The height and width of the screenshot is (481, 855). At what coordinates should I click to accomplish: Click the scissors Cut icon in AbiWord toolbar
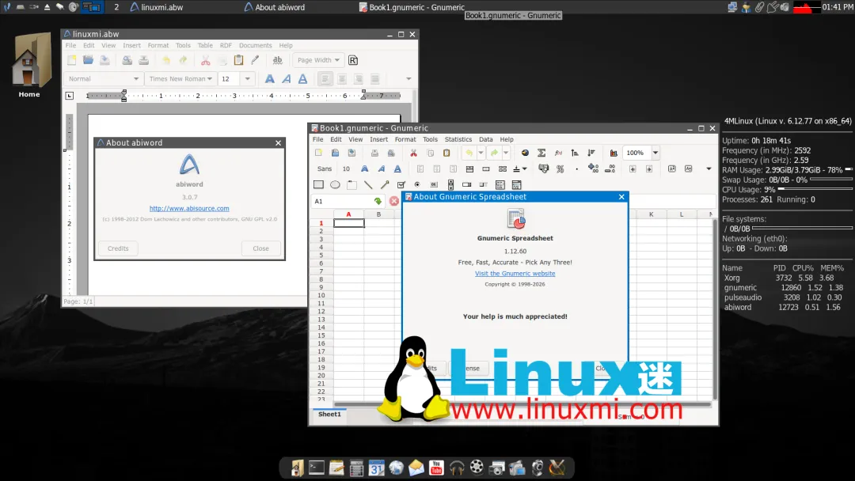coord(206,60)
